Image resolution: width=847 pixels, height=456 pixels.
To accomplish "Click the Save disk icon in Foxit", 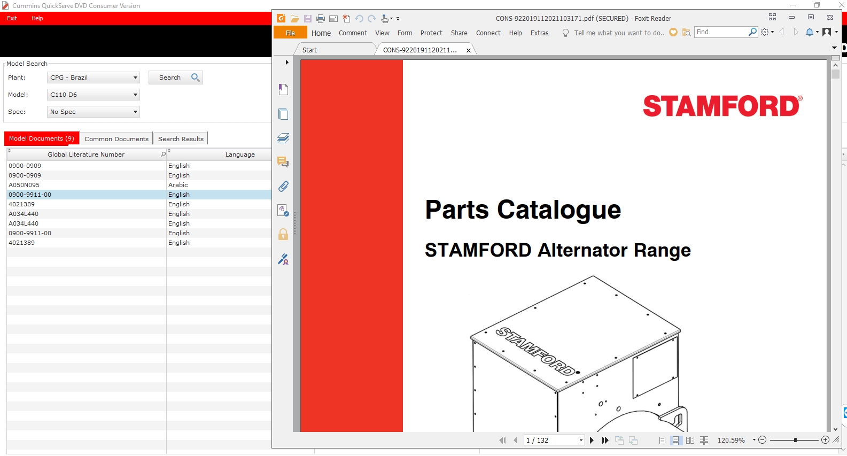I will tap(308, 19).
